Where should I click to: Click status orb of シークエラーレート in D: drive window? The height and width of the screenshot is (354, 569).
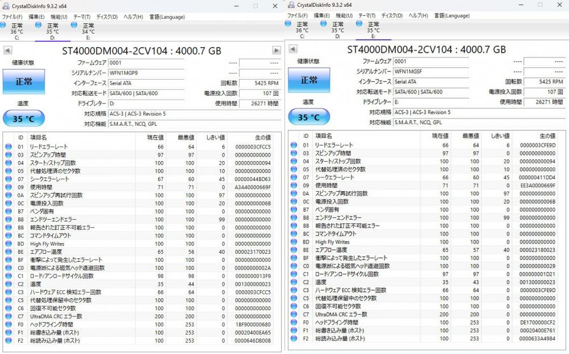click(x=9, y=179)
